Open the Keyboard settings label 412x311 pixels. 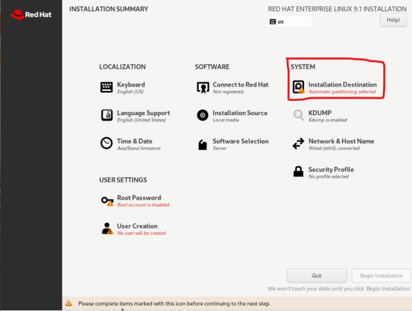point(131,84)
